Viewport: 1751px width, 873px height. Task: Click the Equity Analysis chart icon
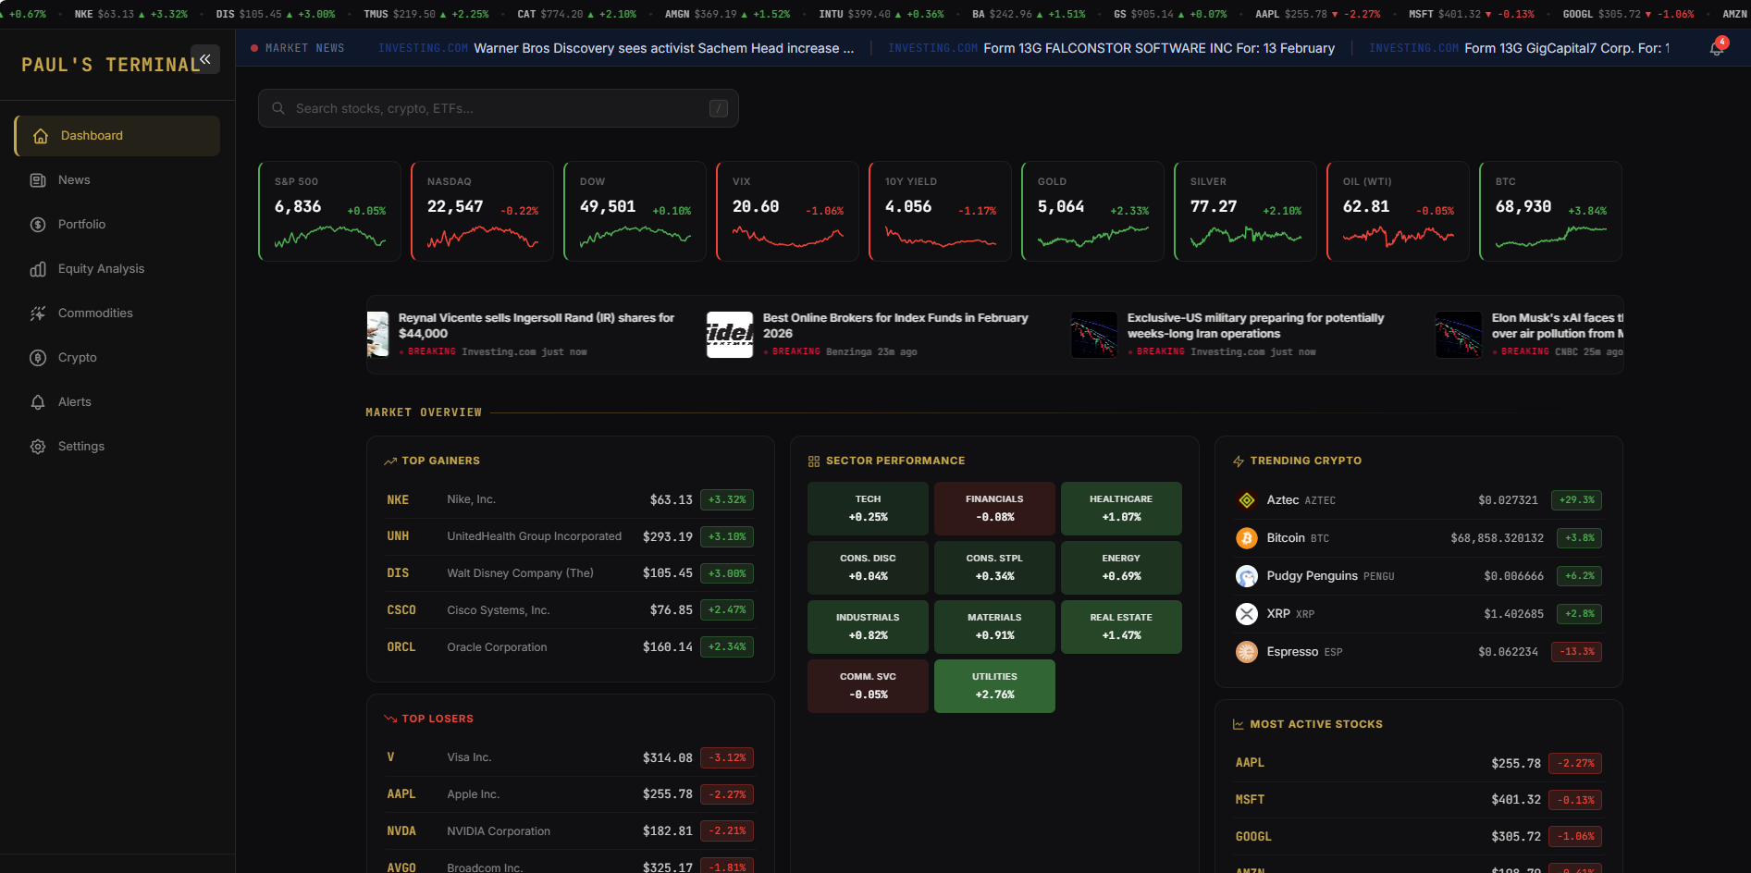coord(38,268)
